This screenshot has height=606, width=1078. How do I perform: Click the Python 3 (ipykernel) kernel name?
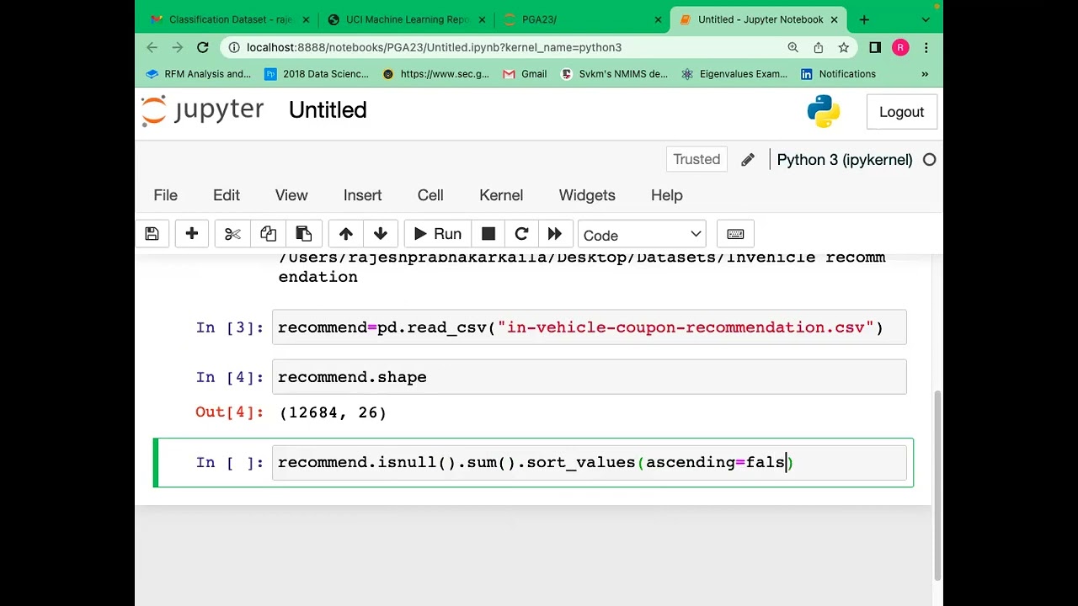coord(844,160)
